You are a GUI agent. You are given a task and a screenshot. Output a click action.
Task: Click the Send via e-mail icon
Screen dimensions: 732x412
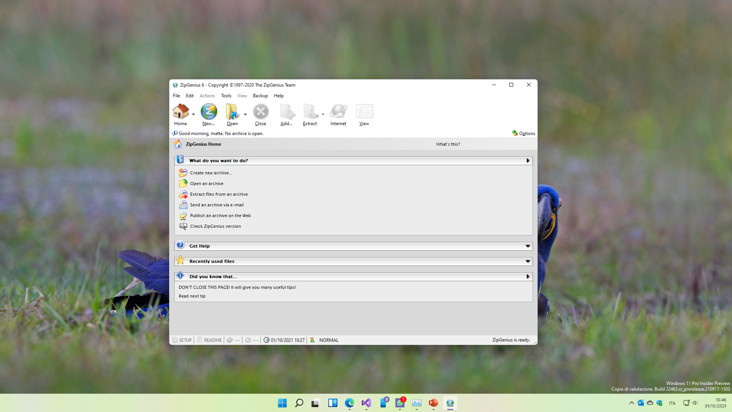pos(183,205)
